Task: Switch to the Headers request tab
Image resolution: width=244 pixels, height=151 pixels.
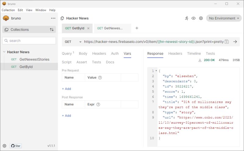Action: pyautogui.click(x=99, y=53)
